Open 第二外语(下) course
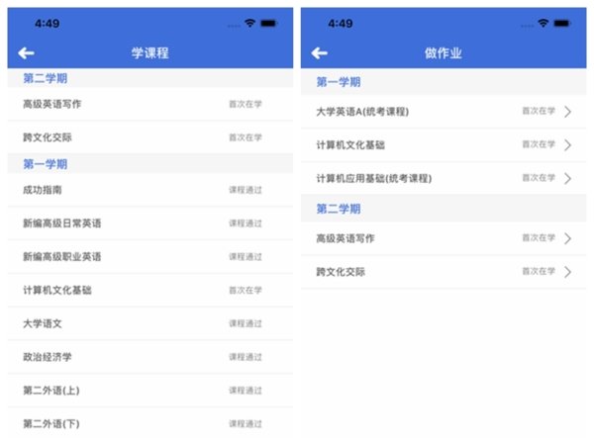The width and height of the screenshot is (594, 445). coord(51,424)
